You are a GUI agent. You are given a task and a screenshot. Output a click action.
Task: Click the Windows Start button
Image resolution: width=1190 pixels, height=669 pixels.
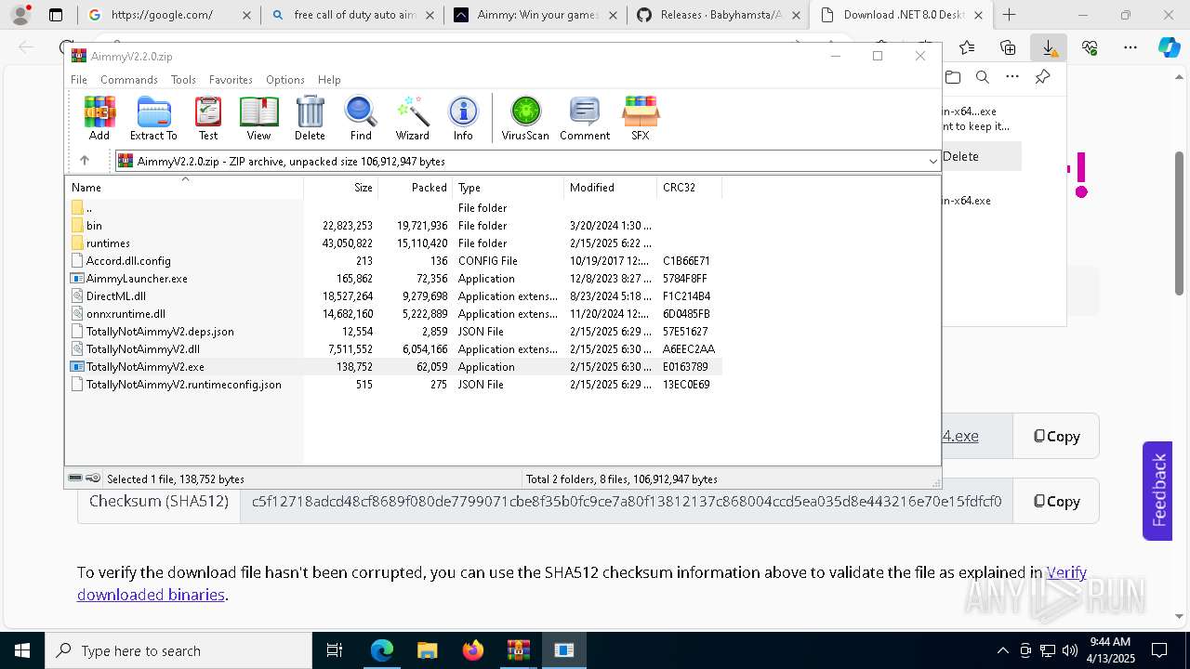click(21, 650)
